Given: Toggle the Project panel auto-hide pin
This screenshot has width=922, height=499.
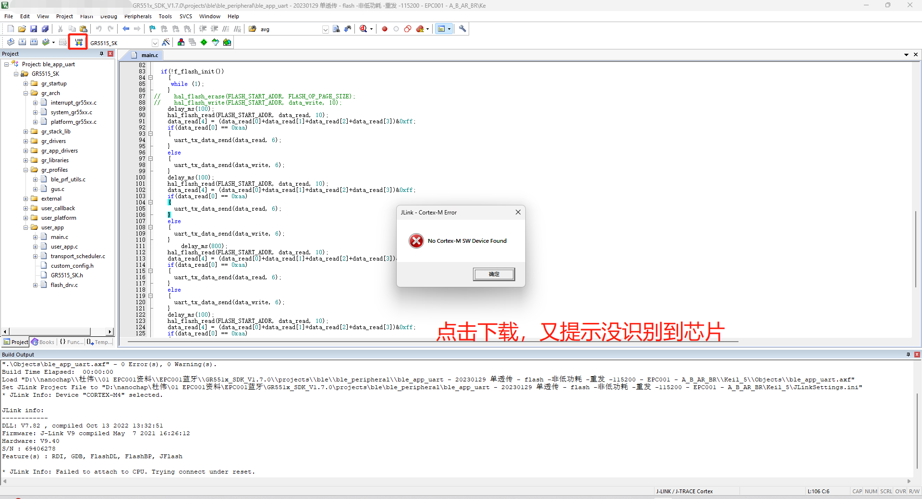Looking at the screenshot, I should point(101,54).
